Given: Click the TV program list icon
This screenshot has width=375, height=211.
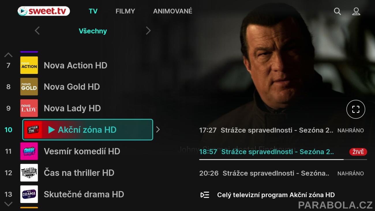Looking at the screenshot, I should tap(205, 195).
